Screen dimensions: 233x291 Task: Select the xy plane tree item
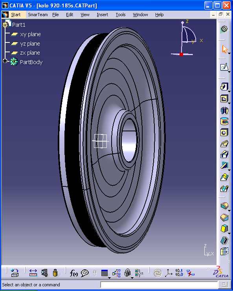coord(30,34)
